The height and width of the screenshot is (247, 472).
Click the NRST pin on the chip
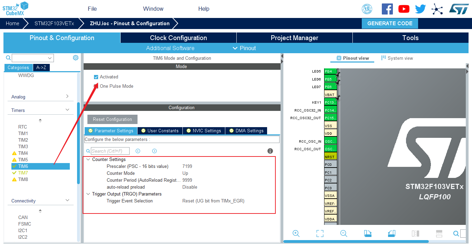(x=330, y=157)
